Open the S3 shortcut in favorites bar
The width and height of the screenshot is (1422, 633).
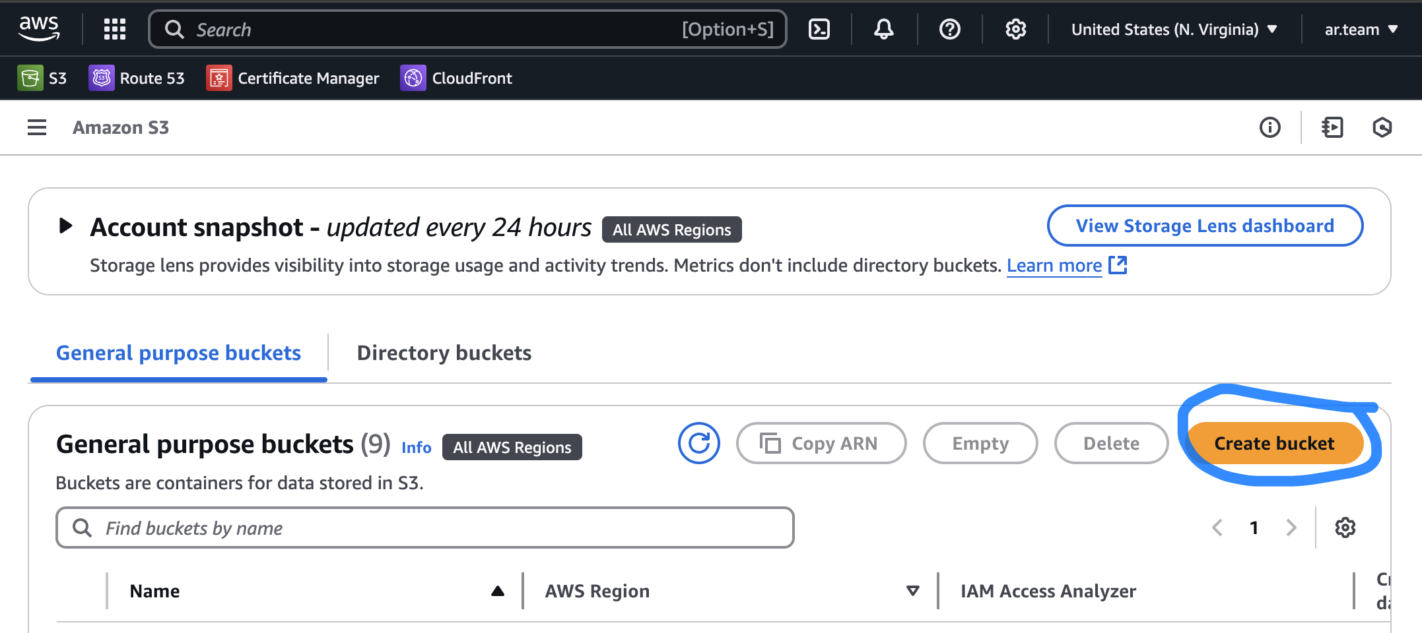click(x=42, y=78)
